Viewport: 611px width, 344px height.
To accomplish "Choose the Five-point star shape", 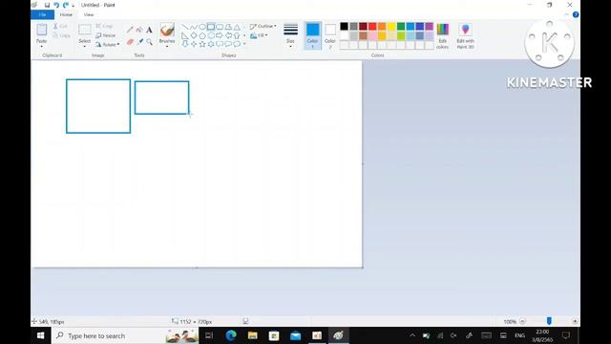I will (202, 44).
